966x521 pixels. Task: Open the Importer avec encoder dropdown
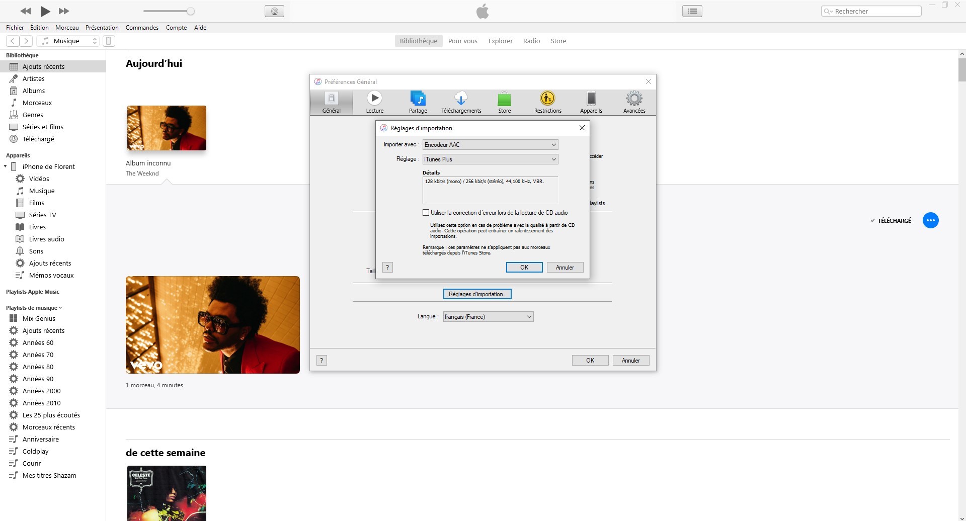[490, 145]
